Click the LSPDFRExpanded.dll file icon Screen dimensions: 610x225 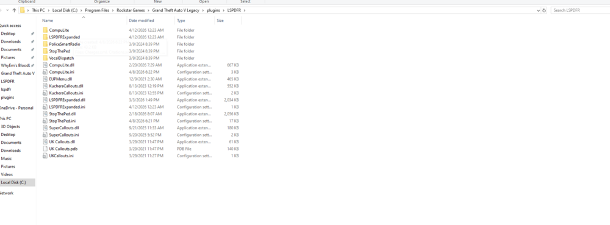45,100
